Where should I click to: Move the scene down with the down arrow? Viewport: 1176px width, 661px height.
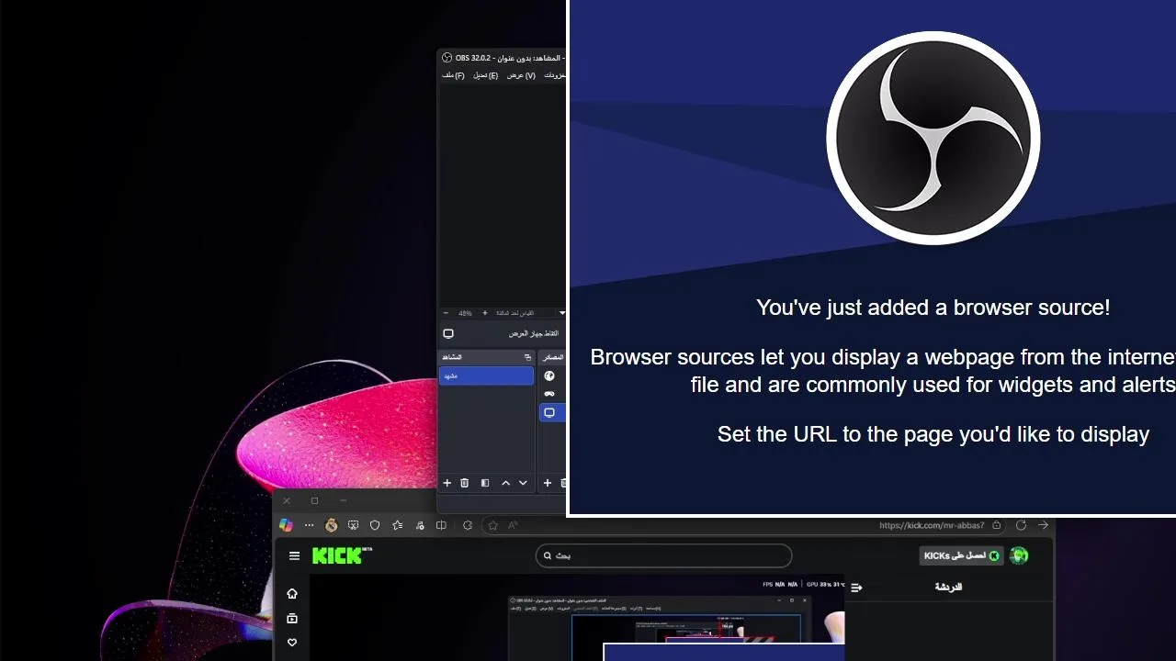(x=523, y=483)
